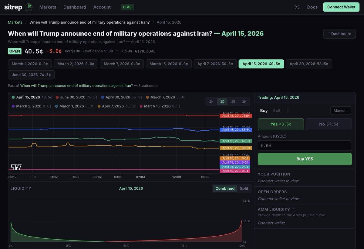
Task: Open the TradingView logo on chart
Action: (16, 167)
